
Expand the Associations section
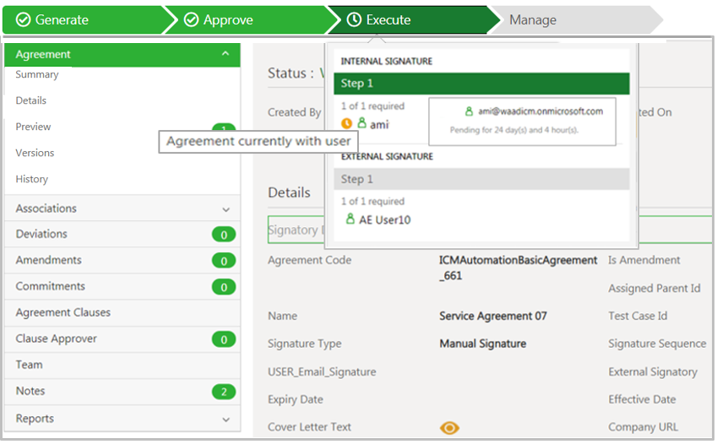(x=225, y=209)
